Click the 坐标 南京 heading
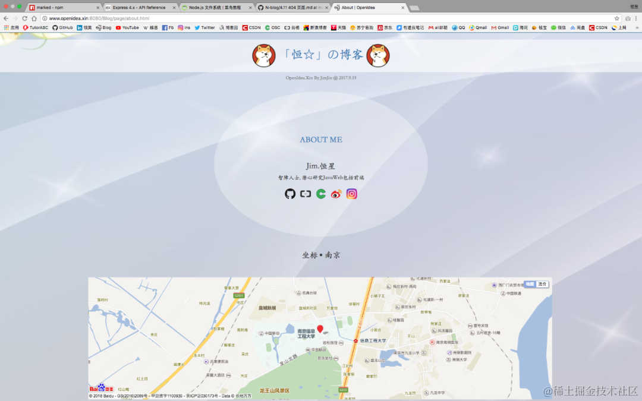The image size is (642, 401). [x=321, y=255]
